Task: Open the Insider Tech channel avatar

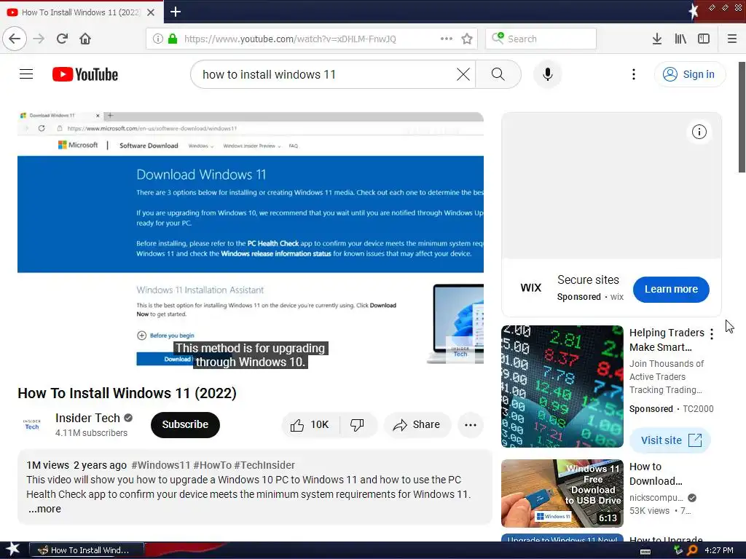Action: coord(32,424)
